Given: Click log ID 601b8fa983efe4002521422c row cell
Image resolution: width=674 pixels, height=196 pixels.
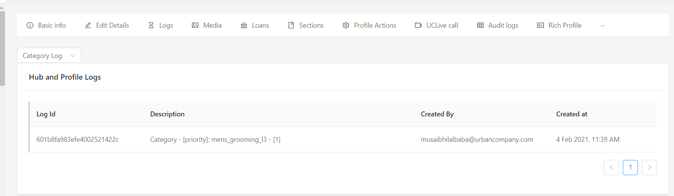Looking at the screenshot, I should tap(78, 140).
